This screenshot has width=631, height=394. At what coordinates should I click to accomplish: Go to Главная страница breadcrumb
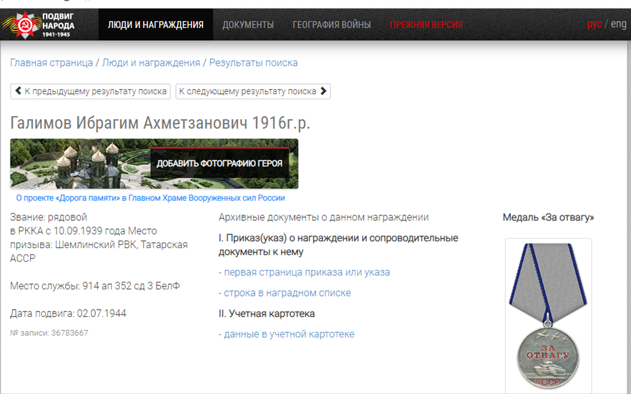click(x=52, y=63)
